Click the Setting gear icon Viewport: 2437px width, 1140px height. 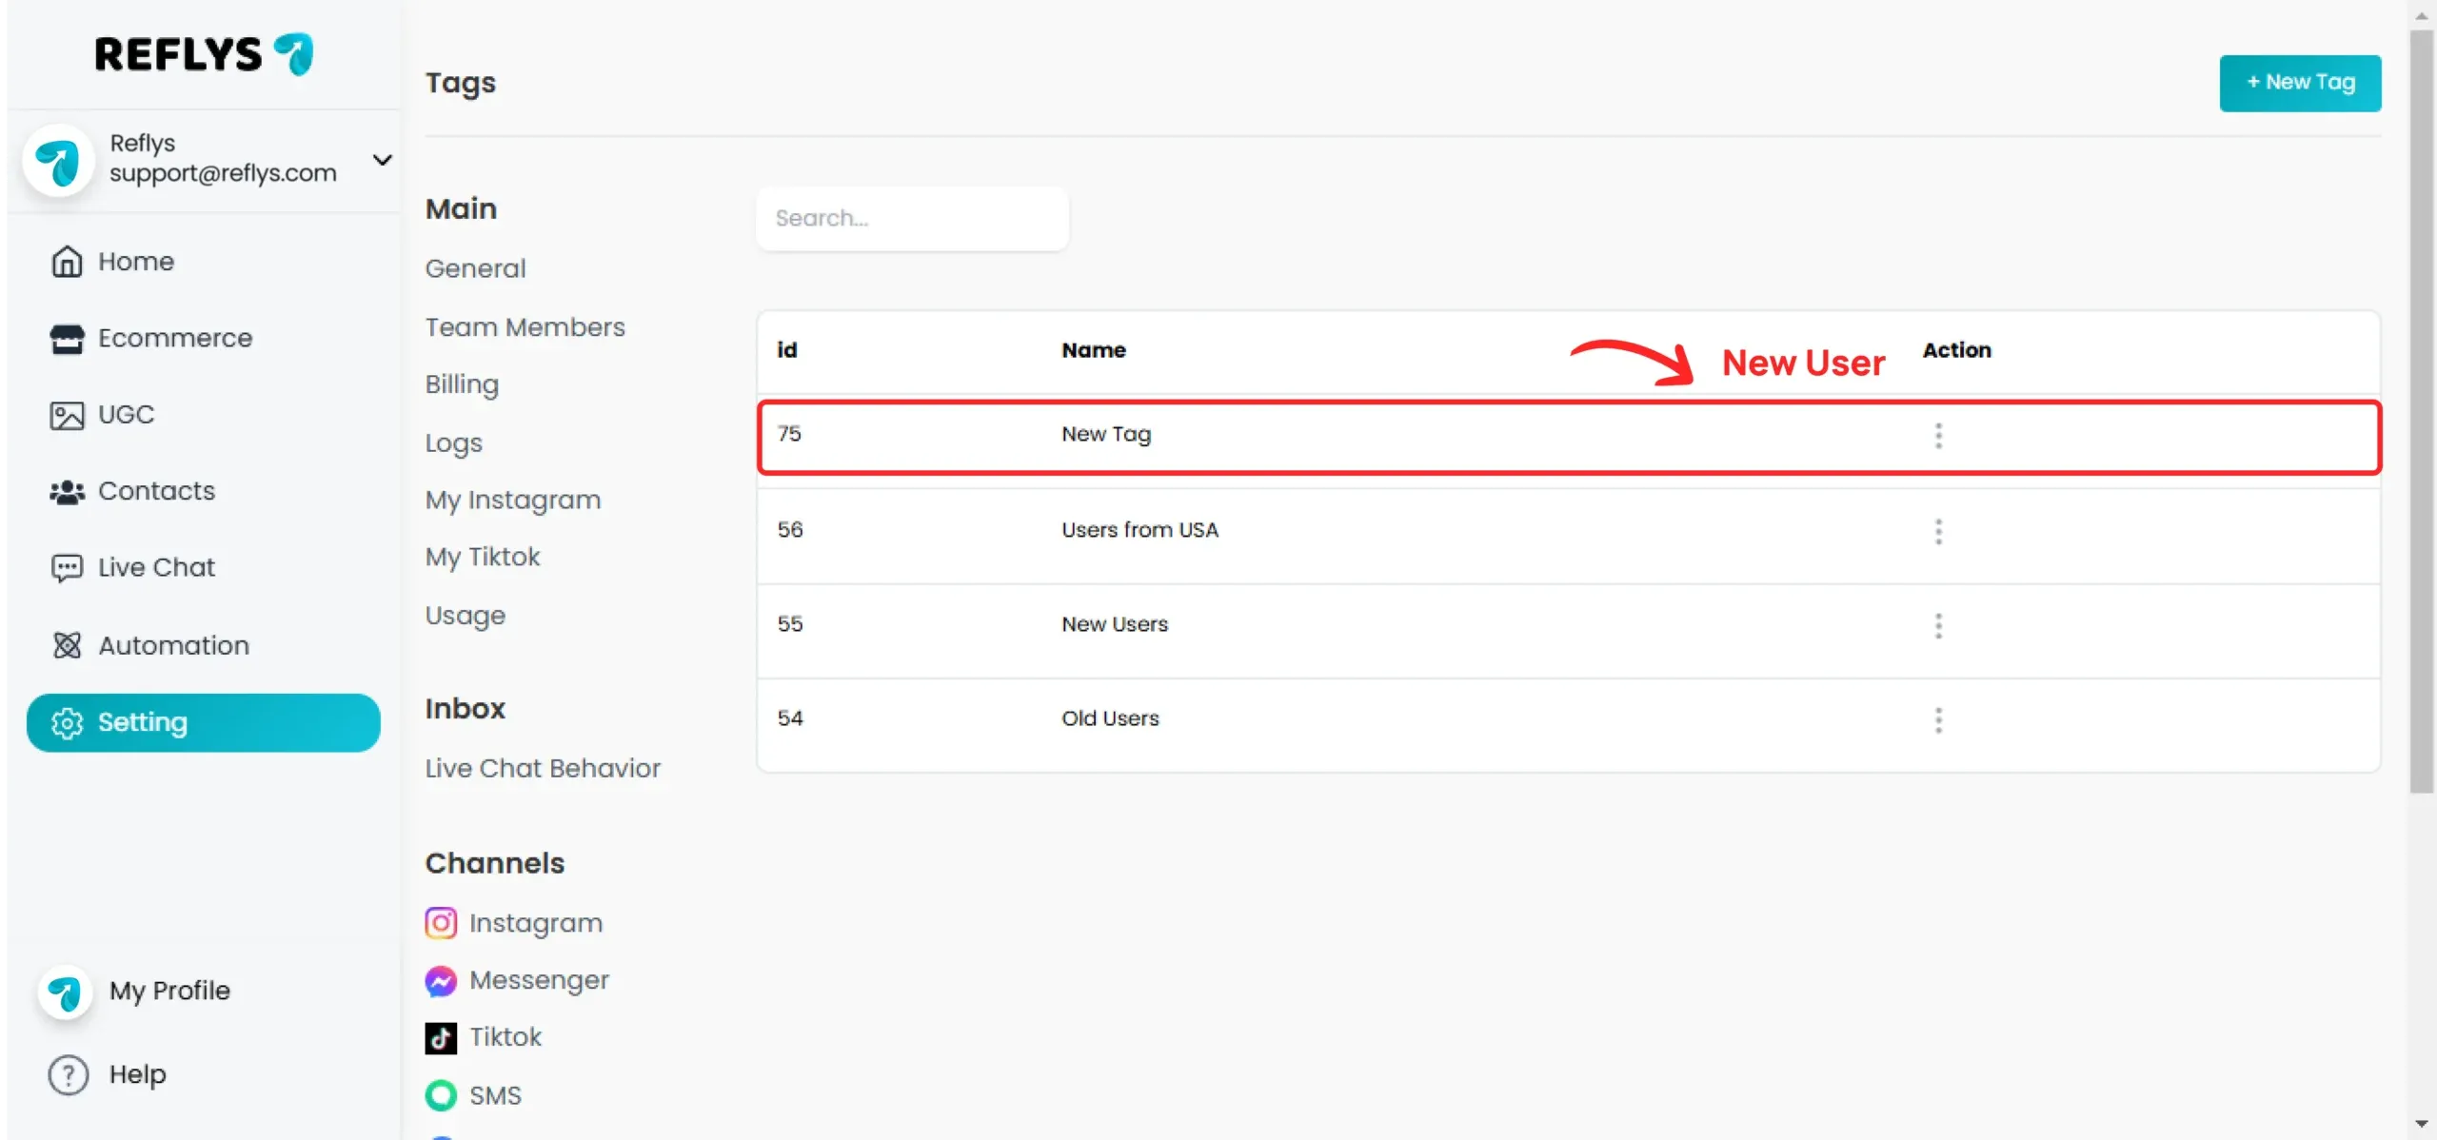click(x=67, y=723)
